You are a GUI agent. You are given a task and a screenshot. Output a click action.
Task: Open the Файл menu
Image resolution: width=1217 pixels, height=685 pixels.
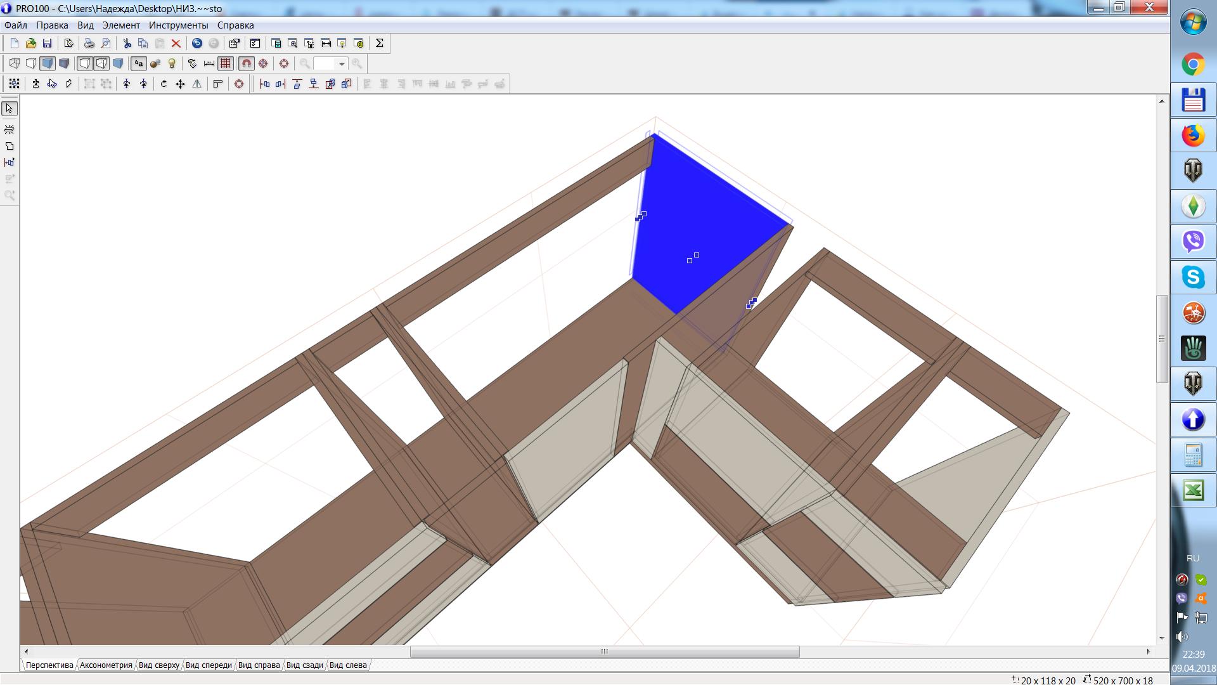coord(15,24)
